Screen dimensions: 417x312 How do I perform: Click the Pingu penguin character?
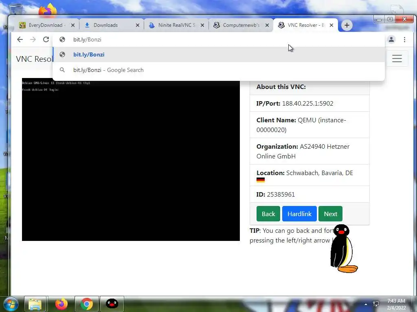(343, 248)
